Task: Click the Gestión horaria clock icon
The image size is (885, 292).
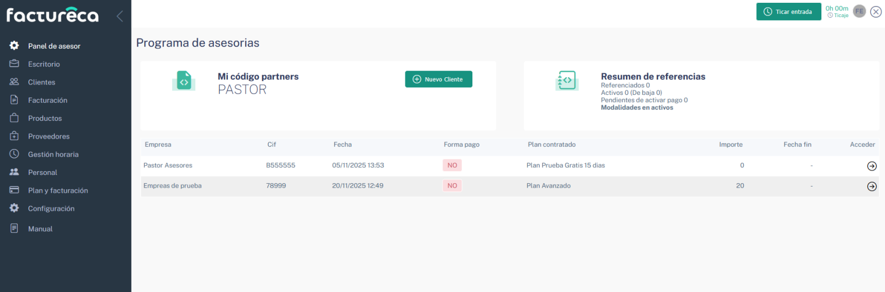Action: 14,154
